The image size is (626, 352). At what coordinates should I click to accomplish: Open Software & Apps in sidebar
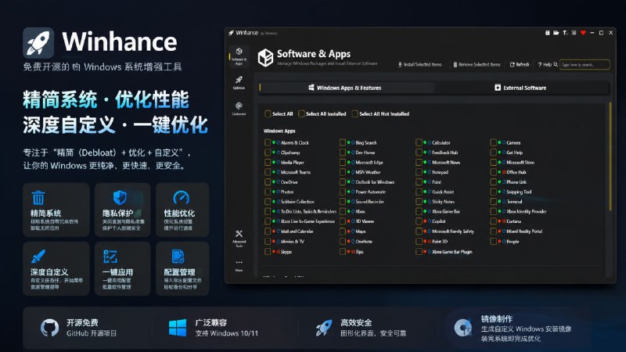tap(239, 56)
